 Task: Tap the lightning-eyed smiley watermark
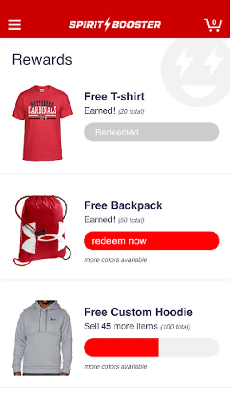[x=195, y=72]
